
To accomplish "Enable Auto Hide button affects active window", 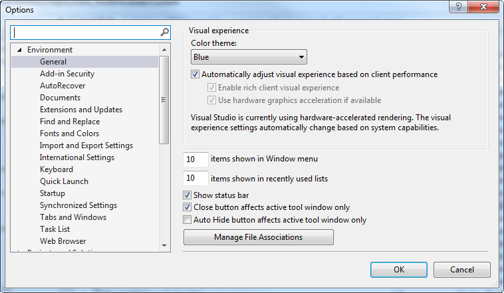I will pos(187,220).
